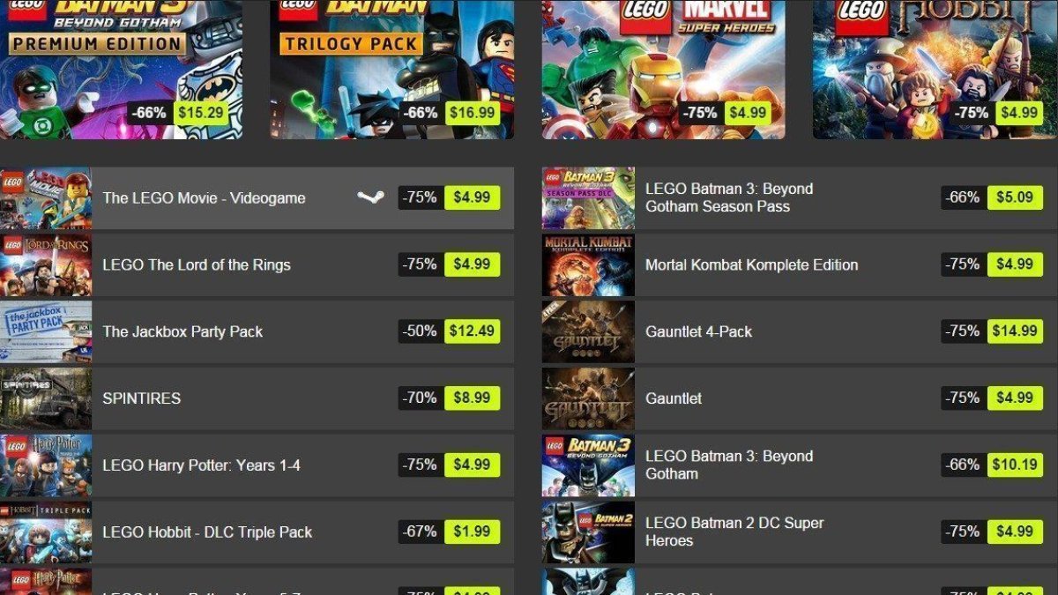This screenshot has width=1058, height=595.
Task: Open LEGO Batman 3 Season Pass listing
Action: coord(800,198)
